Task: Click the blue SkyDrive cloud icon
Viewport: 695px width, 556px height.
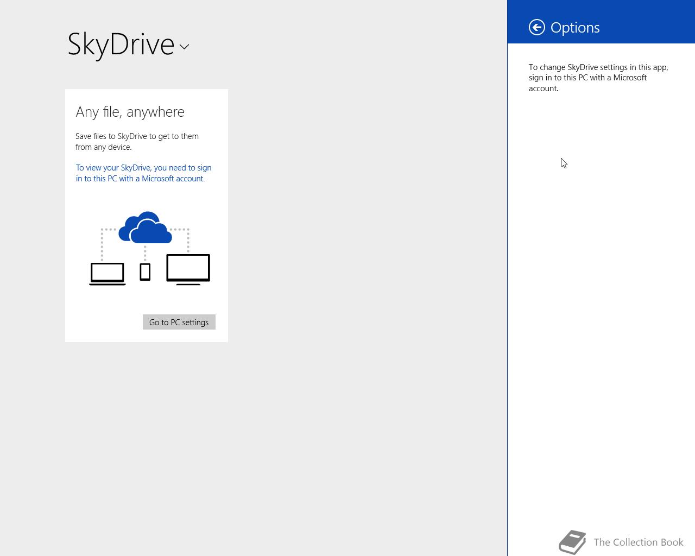Action: click(x=146, y=228)
